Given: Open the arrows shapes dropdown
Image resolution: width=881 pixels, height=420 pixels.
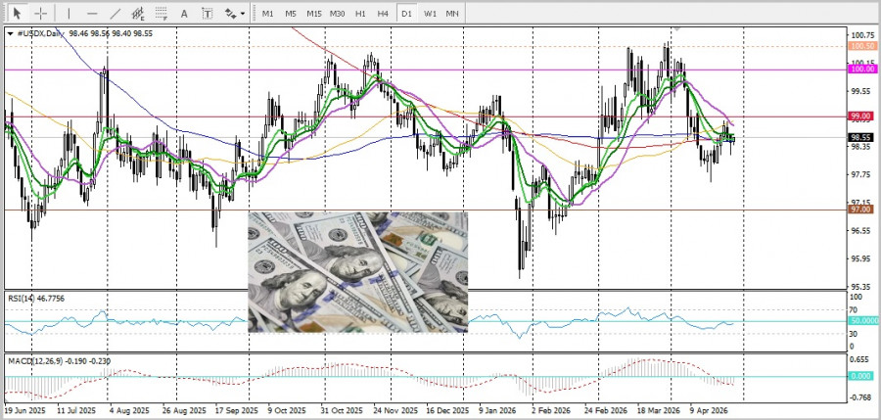Looking at the screenshot, I should [x=233, y=14].
